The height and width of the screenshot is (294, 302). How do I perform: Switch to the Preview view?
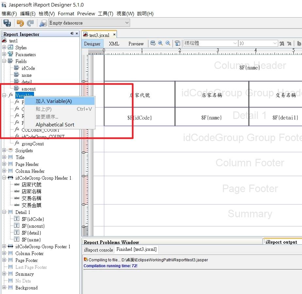[136, 44]
